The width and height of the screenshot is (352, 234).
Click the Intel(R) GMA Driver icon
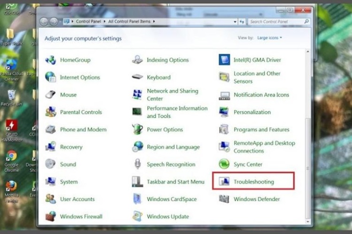(x=224, y=60)
